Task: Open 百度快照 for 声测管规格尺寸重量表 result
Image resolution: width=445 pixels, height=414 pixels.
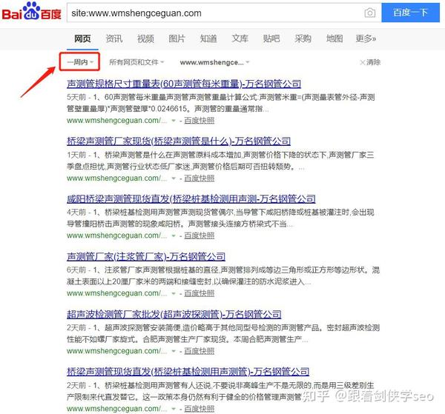Action: (200, 121)
